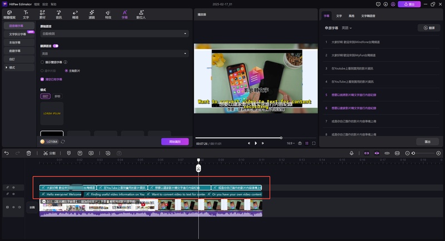Select the 選中片段 selected clip radio button
Image resolution: width=445 pixels, height=241 pixels.
(x=42, y=71)
